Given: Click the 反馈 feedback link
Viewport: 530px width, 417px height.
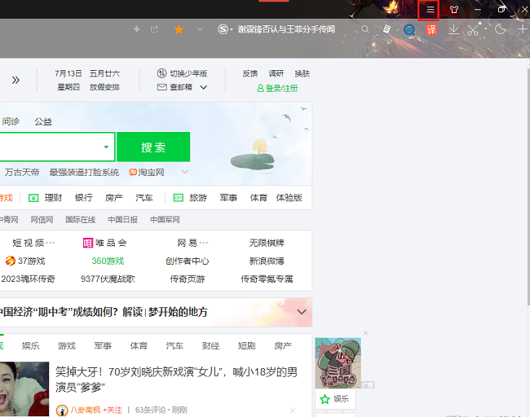Looking at the screenshot, I should 250,73.
